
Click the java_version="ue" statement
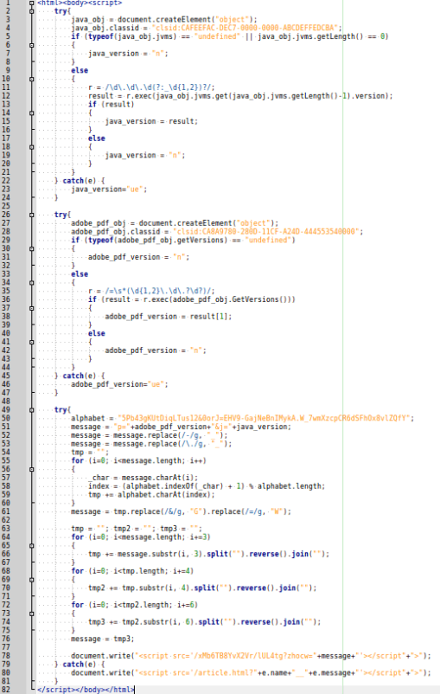[x=109, y=190]
